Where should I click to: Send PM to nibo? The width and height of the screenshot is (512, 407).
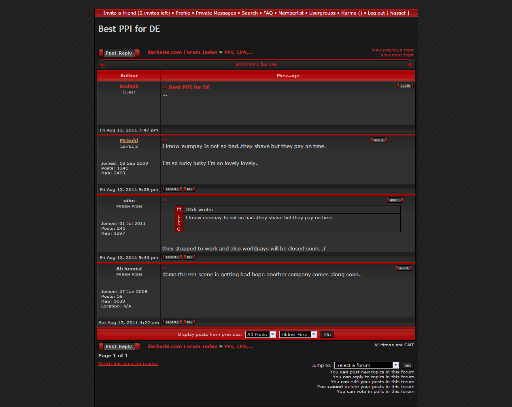tap(189, 257)
